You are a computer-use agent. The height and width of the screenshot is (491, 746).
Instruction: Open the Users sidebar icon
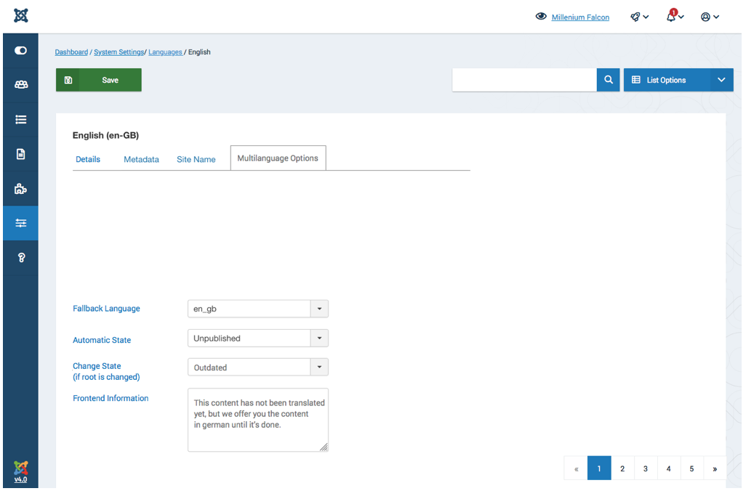pos(21,84)
